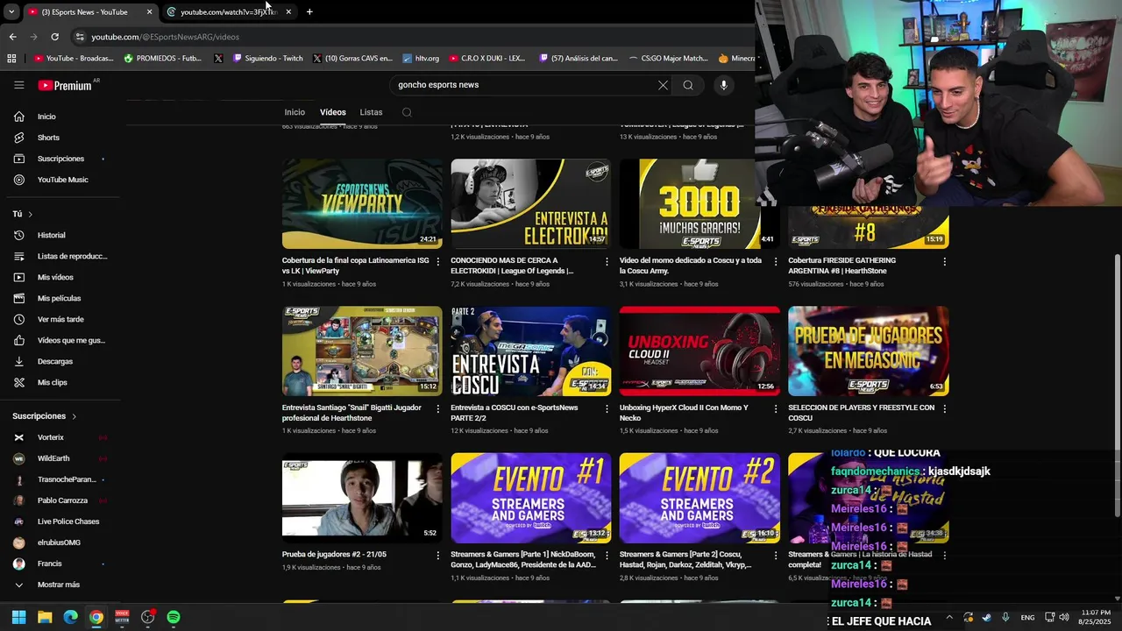Open the site information icon in address bar
The width and height of the screenshot is (1122, 631).
(80, 37)
